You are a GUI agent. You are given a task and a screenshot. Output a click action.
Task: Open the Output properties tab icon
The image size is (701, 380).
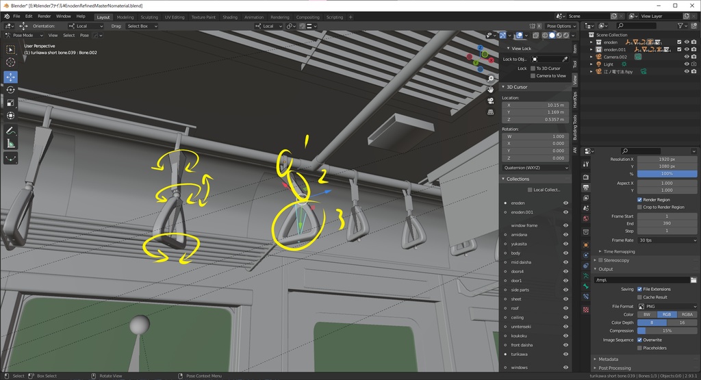586,188
